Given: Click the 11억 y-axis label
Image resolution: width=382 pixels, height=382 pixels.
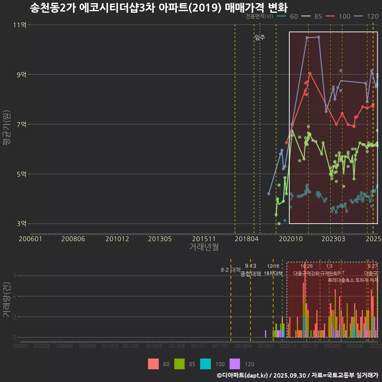Looking at the screenshot, I should [20, 25].
